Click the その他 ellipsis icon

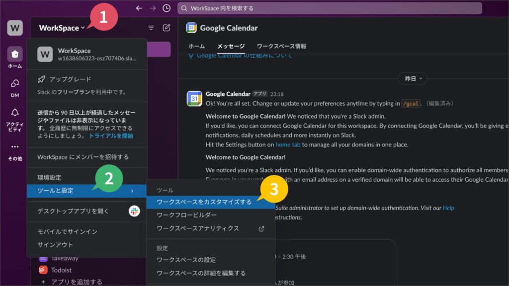tap(14, 145)
